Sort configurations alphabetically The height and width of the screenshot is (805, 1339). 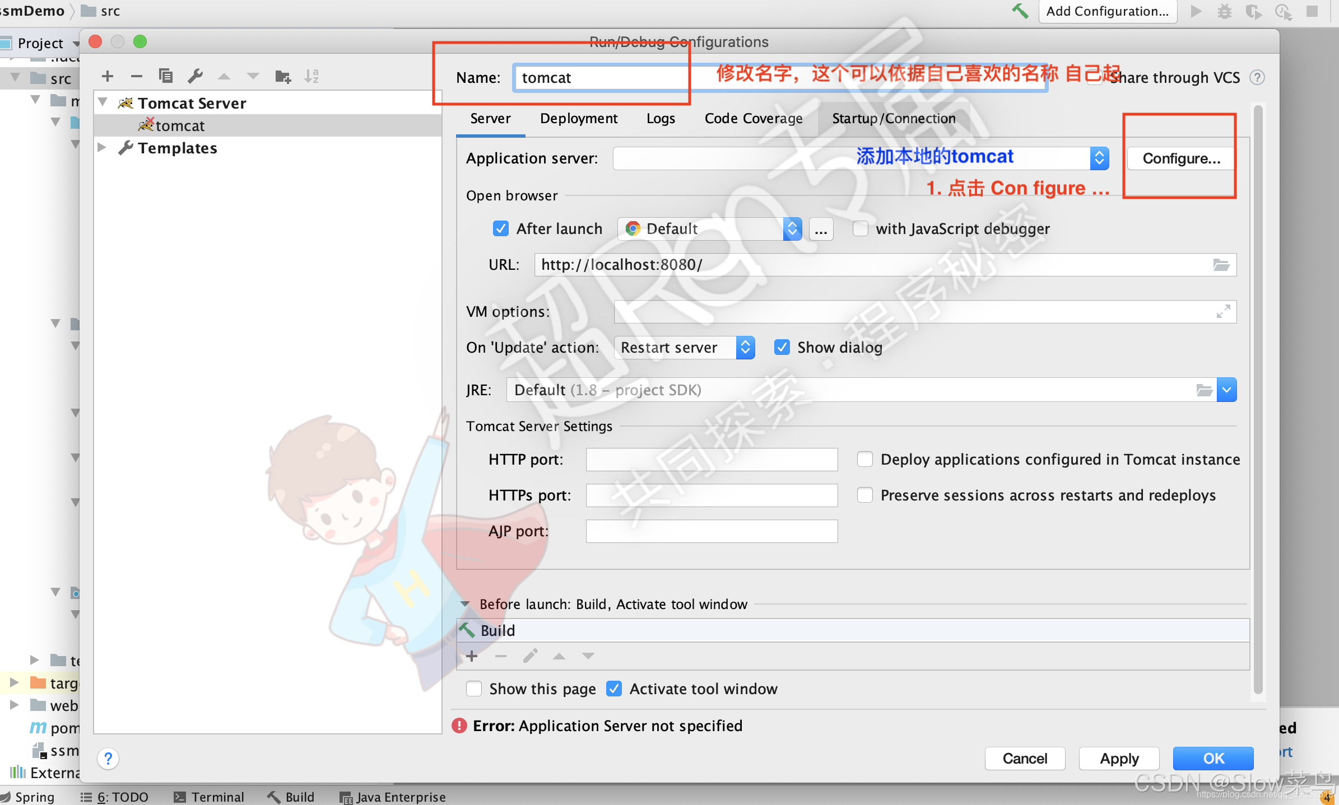tap(311, 76)
